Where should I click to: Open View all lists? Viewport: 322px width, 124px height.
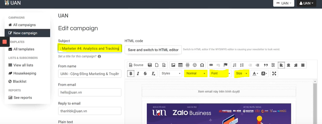coord(27,65)
